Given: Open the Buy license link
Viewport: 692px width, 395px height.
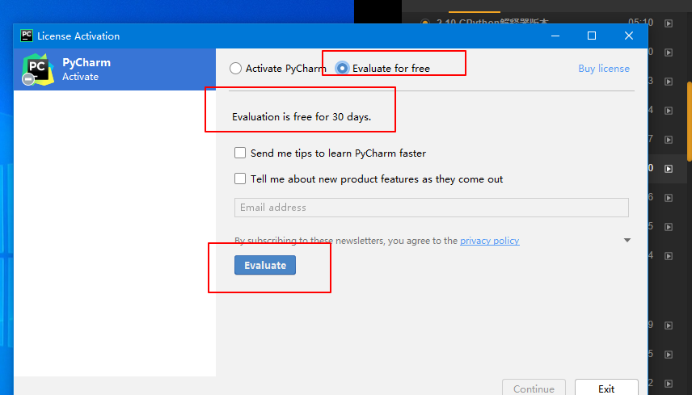Looking at the screenshot, I should 604,69.
